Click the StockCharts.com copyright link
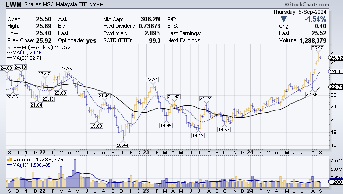 (307, 4)
